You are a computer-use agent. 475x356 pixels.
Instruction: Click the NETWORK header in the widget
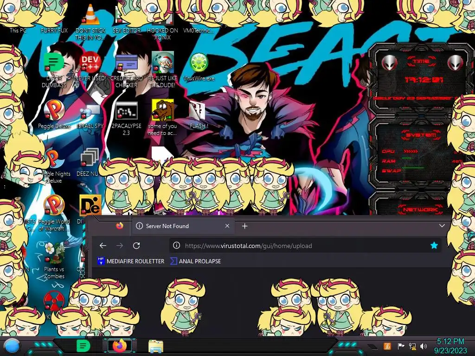420,210
